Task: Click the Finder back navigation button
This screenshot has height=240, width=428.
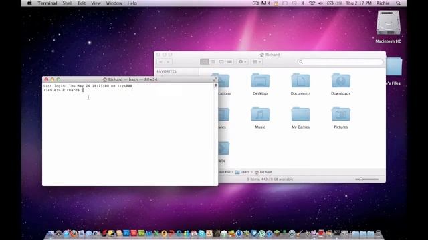Action: (x=160, y=62)
